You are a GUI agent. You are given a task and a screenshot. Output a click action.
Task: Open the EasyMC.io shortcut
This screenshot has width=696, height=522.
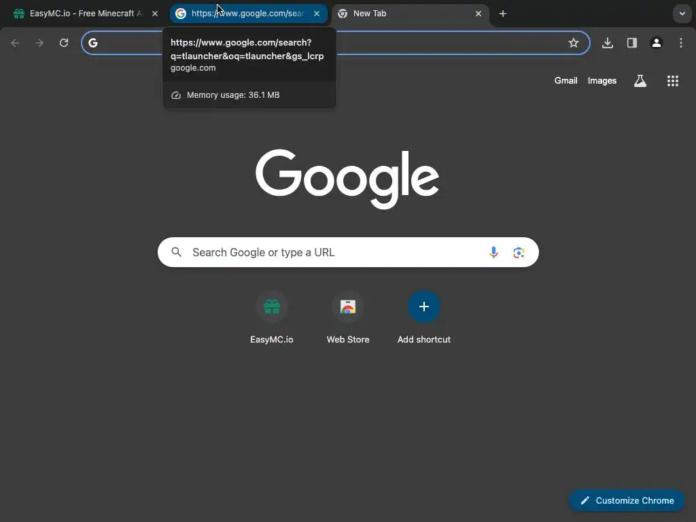(x=272, y=317)
